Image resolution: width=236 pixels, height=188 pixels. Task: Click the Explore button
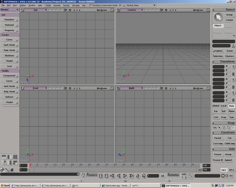(218, 51)
